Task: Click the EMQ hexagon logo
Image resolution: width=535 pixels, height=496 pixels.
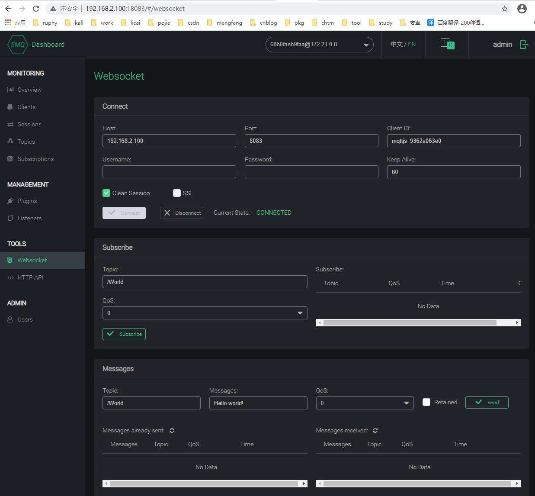Action: 17,45
